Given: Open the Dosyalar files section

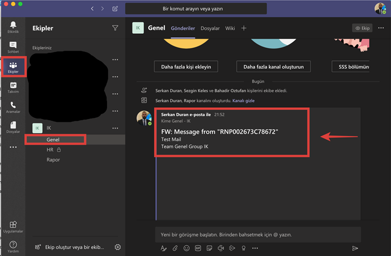Looking at the screenshot, I should (13, 127).
